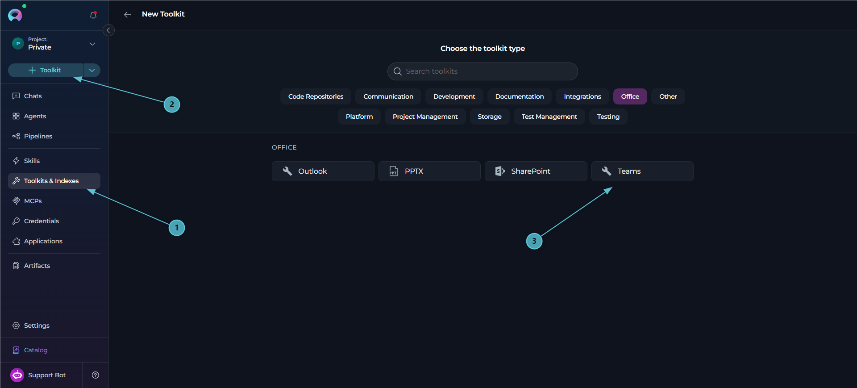
Task: Select the Other filter
Action: pyautogui.click(x=668, y=96)
